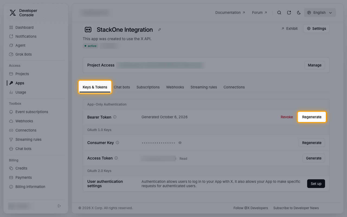Click the X logo in the sidebar
The height and width of the screenshot is (217, 347).
tap(13, 13)
